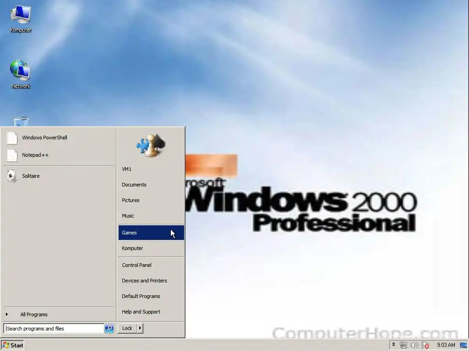This screenshot has height=351, width=469.
Task: Click the Start button
Action: tap(12, 346)
